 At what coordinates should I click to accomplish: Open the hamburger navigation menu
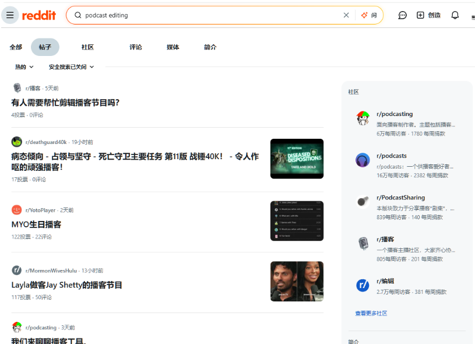point(10,15)
